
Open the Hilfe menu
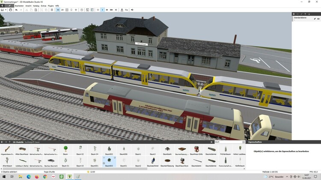(x=57, y=6)
